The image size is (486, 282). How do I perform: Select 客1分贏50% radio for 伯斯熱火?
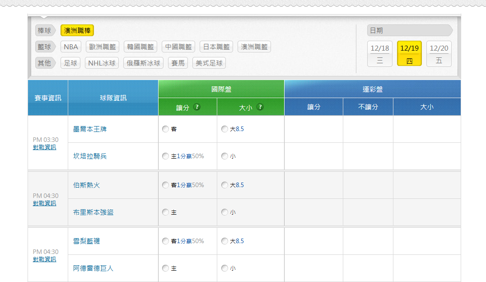(165, 185)
